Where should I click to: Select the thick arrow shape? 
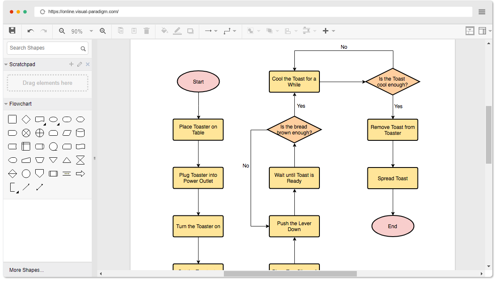click(x=80, y=173)
